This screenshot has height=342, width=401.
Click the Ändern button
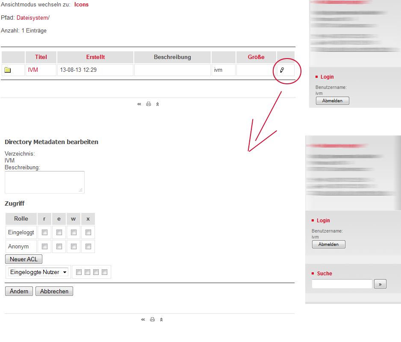click(x=19, y=291)
